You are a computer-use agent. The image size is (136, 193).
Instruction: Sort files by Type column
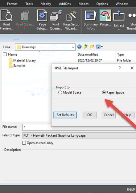[x=120, y=55]
